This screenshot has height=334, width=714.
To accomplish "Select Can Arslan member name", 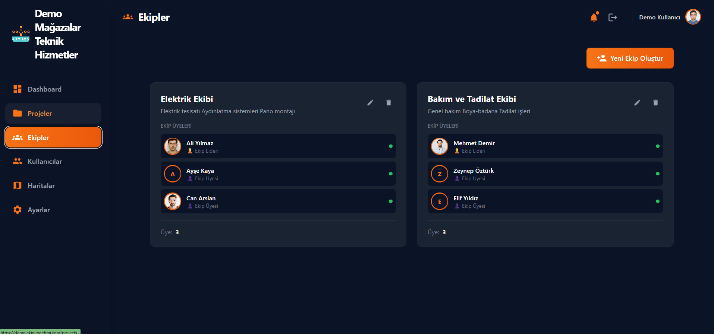I will 201,198.
